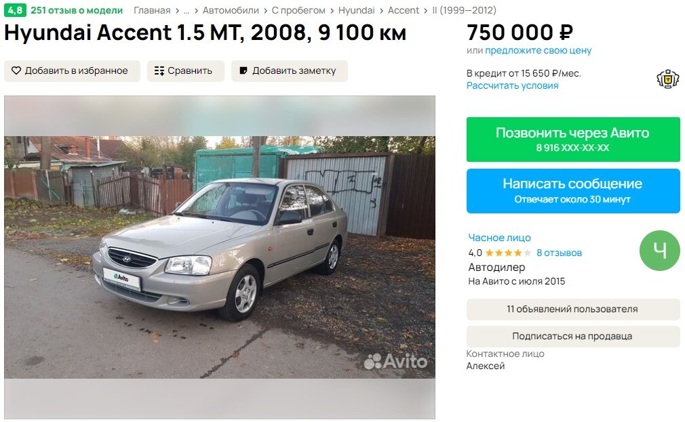Go to Автомобили breadcrumb category
The width and height of the screenshot is (685, 422).
tap(231, 10)
